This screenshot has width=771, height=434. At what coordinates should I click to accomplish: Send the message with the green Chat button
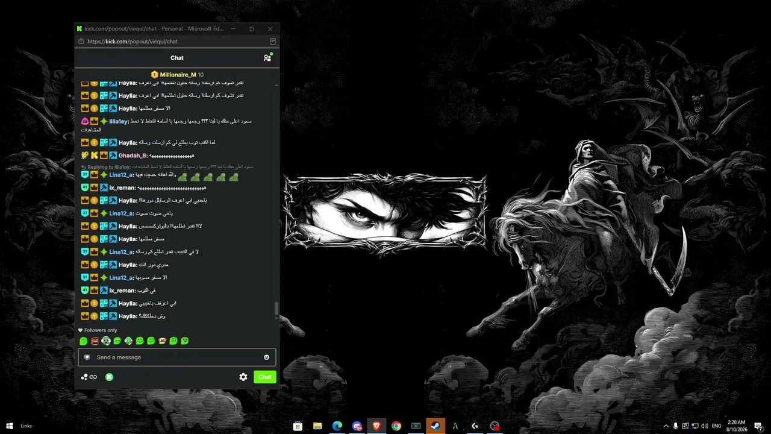pyautogui.click(x=265, y=377)
